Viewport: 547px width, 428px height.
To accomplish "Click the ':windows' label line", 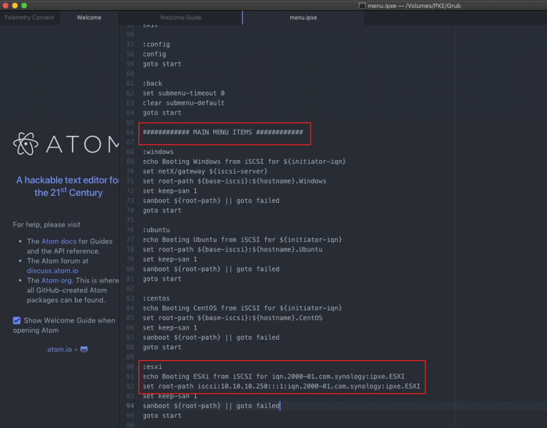I will pyautogui.click(x=158, y=151).
